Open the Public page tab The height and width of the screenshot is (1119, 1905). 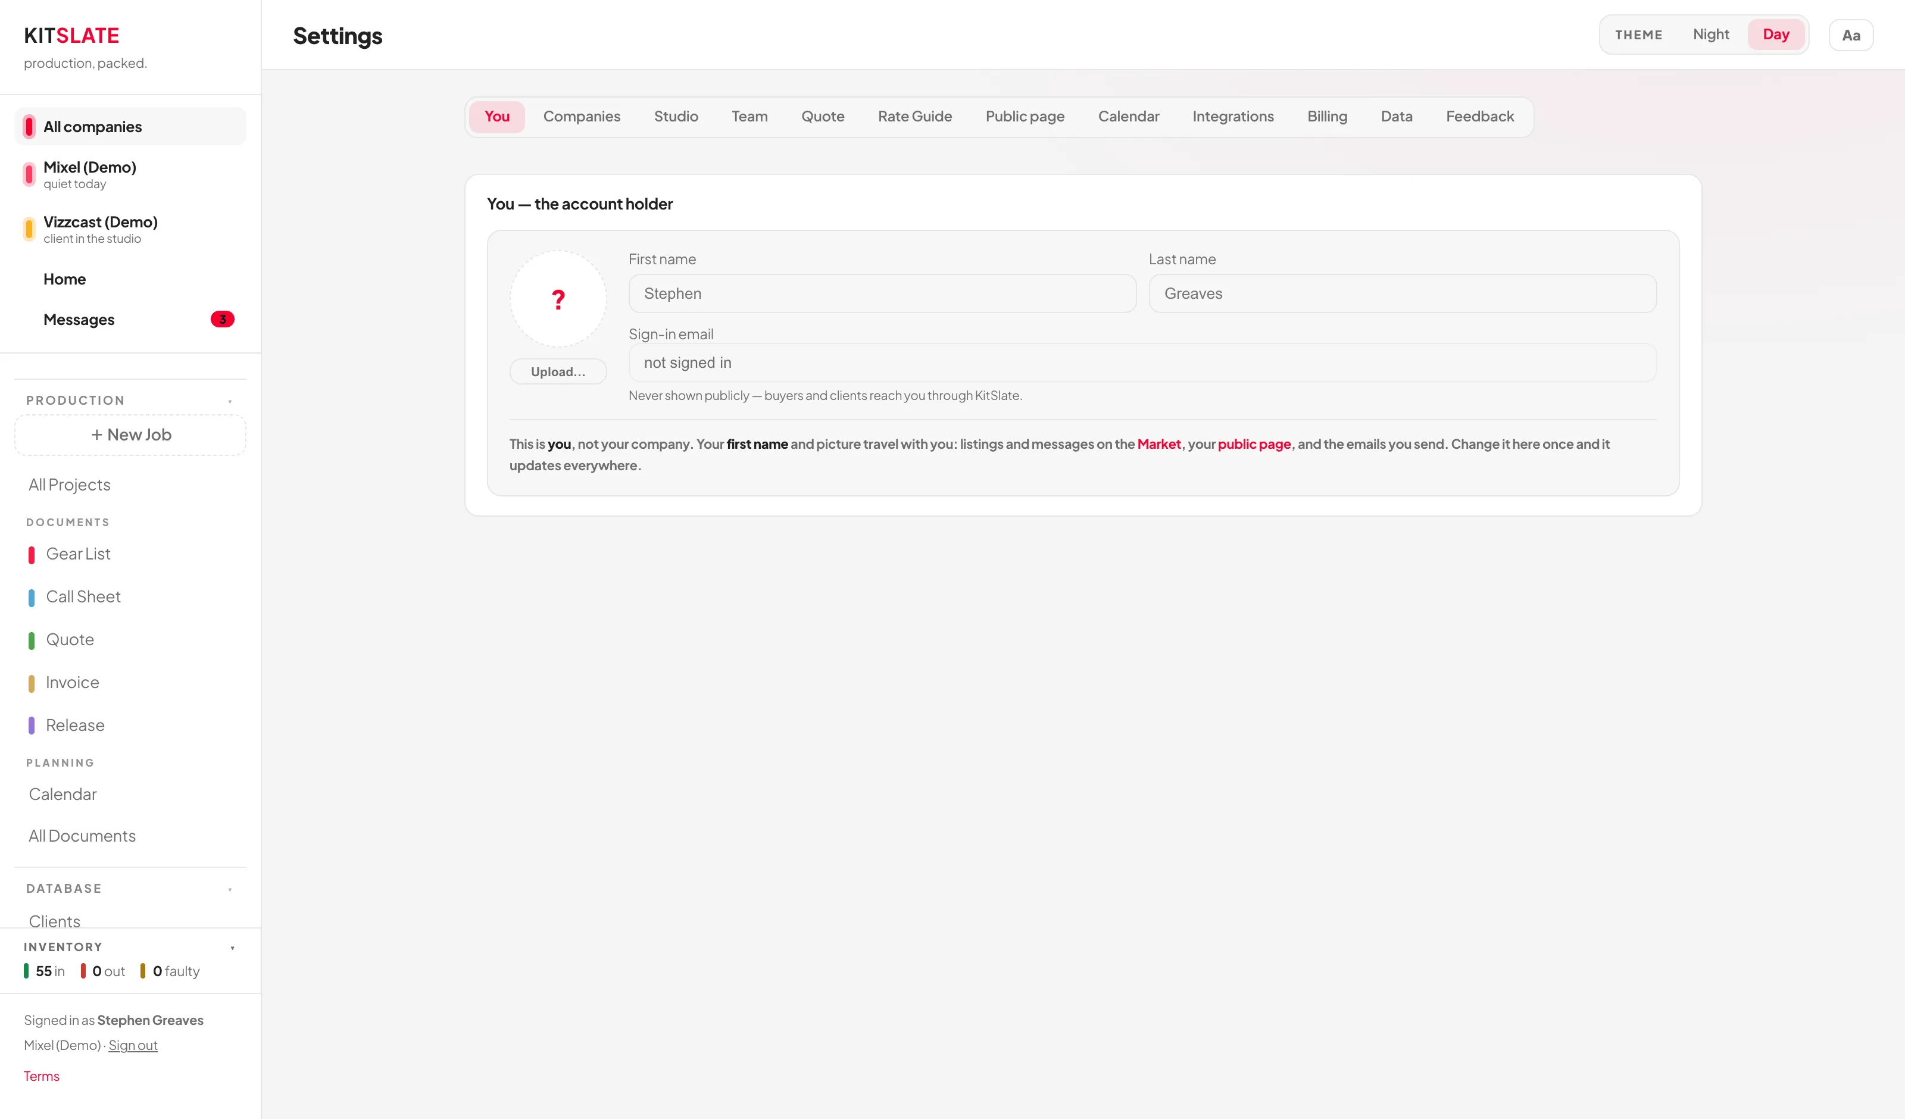coord(1025,117)
